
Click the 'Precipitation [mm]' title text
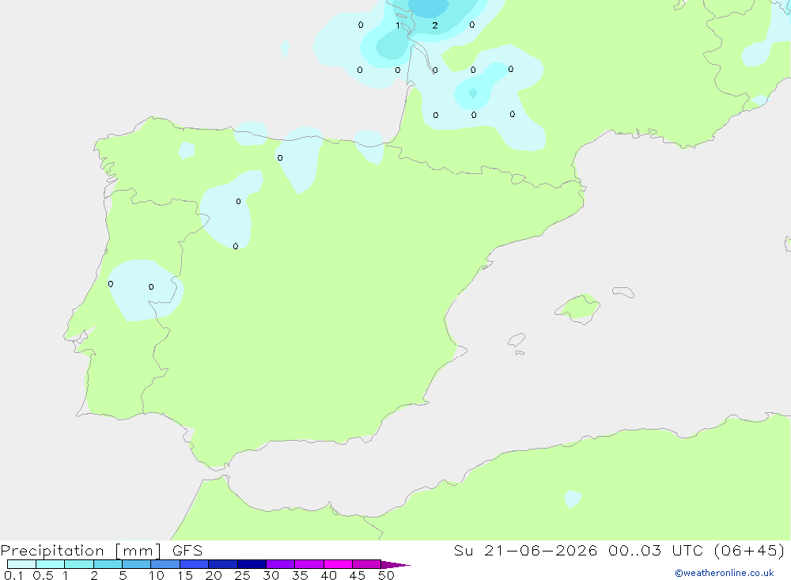pos(81,551)
